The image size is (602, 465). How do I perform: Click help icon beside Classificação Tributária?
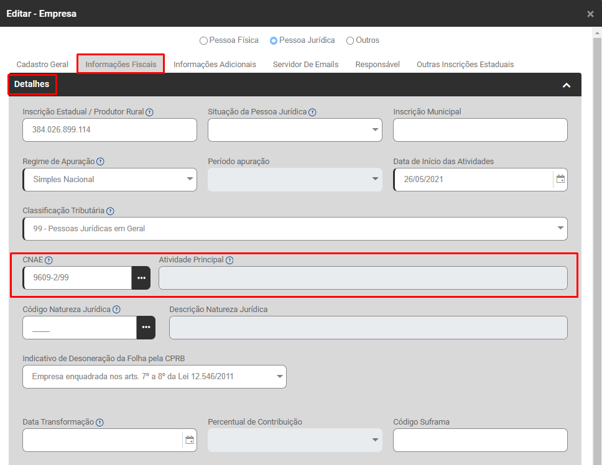pos(110,211)
